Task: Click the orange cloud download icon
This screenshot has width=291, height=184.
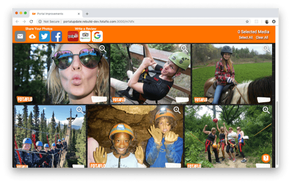Action: click(32, 36)
